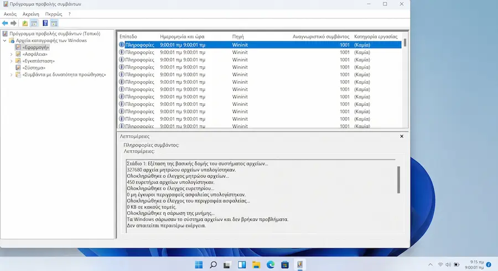Click the Forward arrow in the toolbar

(x=13, y=23)
